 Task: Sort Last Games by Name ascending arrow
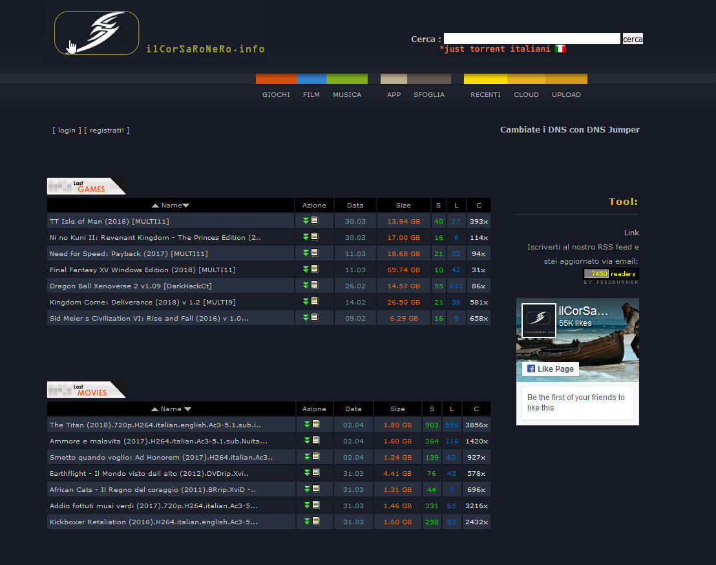(155, 206)
